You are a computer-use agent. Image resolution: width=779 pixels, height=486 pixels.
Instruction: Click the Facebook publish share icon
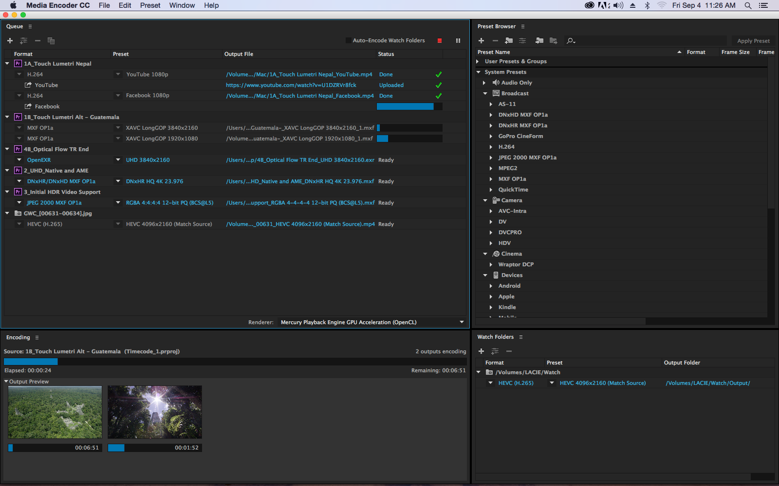click(x=28, y=106)
